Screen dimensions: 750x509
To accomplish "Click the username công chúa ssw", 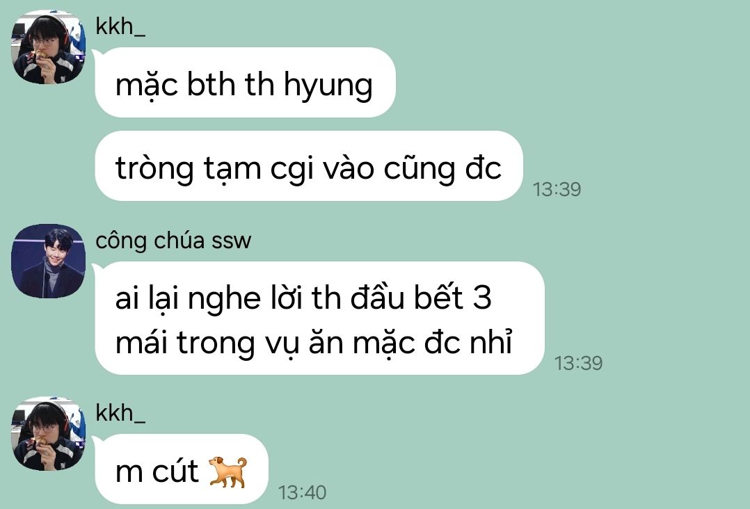I will pyautogui.click(x=173, y=241).
